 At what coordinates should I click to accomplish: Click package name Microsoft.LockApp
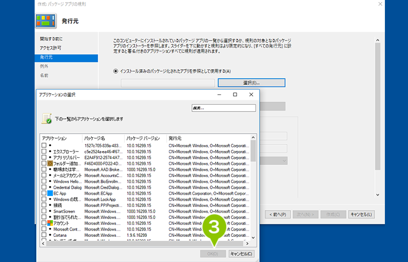coord(100,199)
